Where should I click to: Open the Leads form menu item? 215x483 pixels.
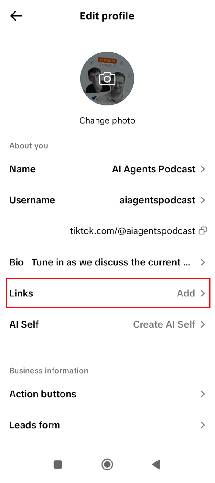point(35,425)
